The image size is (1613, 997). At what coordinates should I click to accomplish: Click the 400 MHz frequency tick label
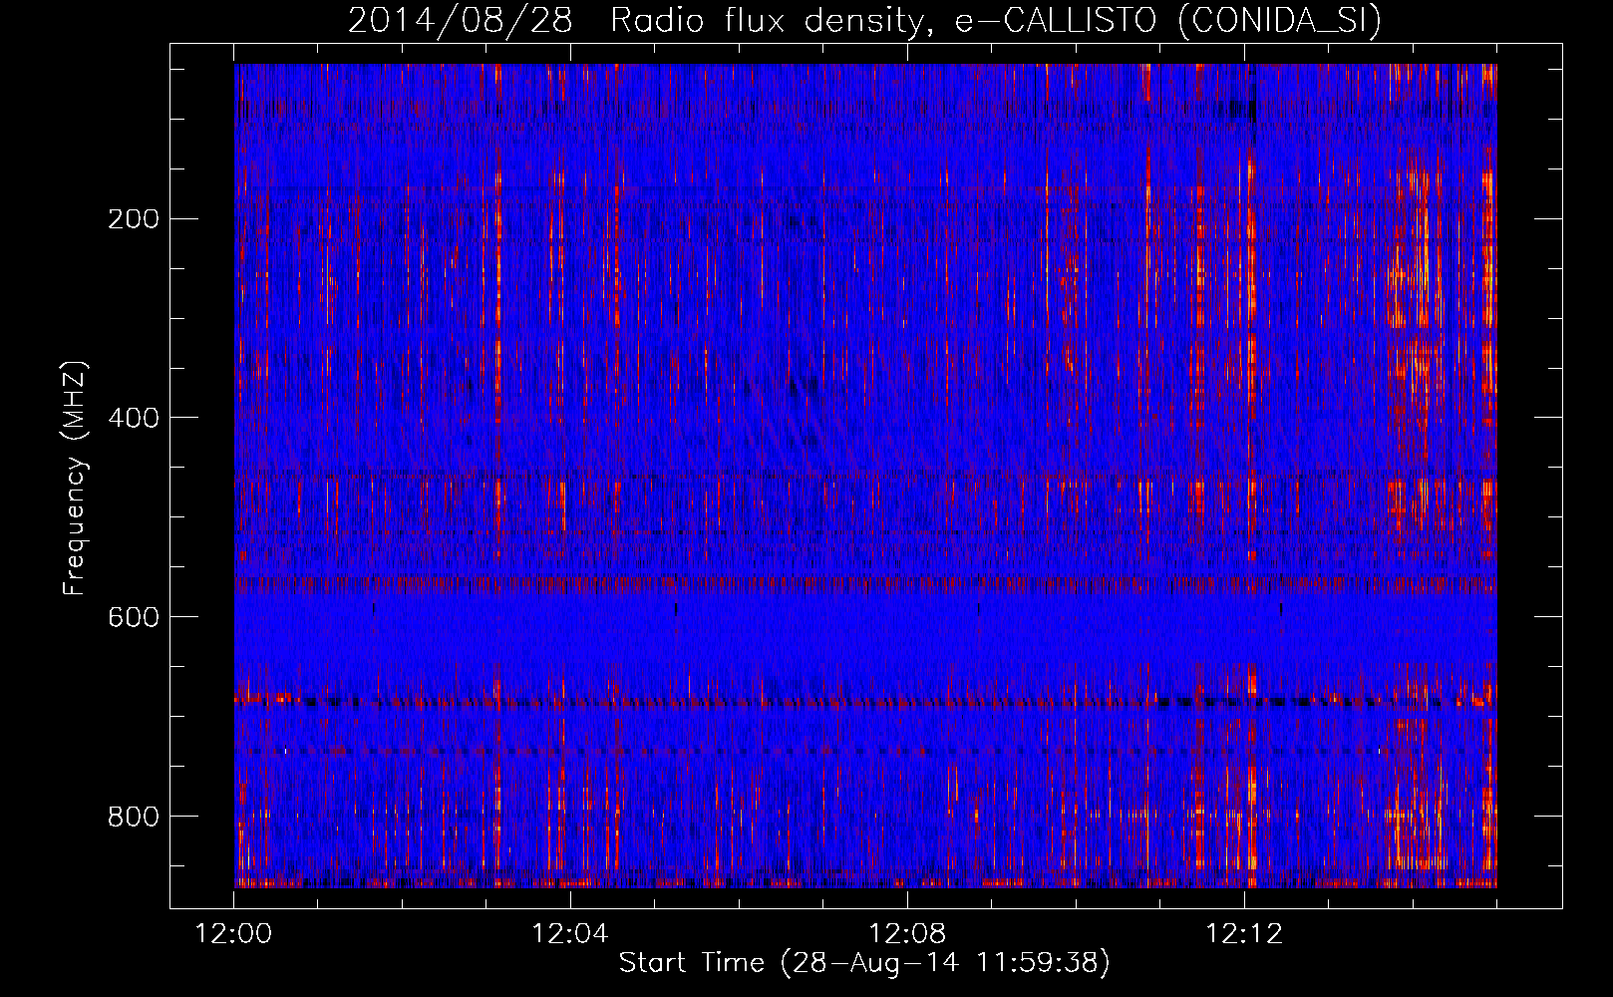click(133, 418)
